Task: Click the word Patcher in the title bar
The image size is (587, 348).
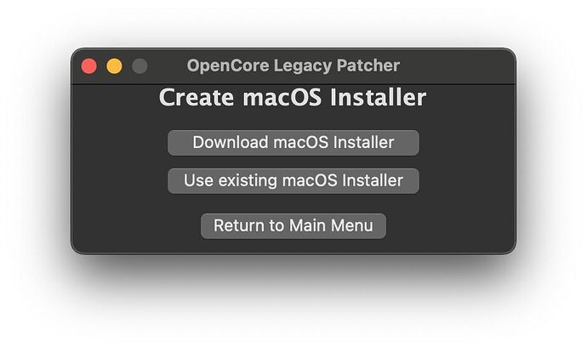Action: (368, 66)
